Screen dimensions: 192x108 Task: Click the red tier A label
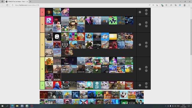pos(42,12)
